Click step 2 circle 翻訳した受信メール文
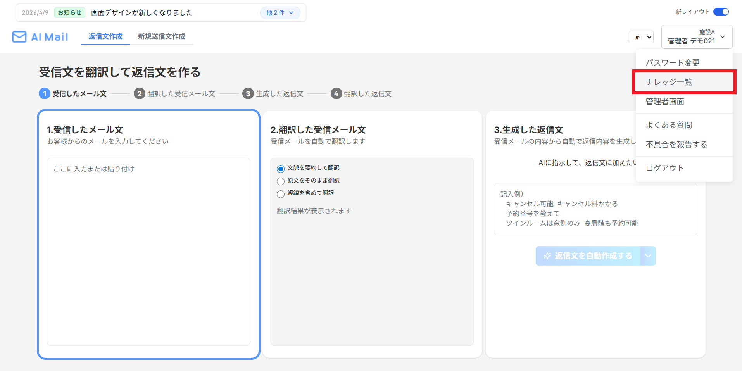742x371 pixels. (x=140, y=93)
